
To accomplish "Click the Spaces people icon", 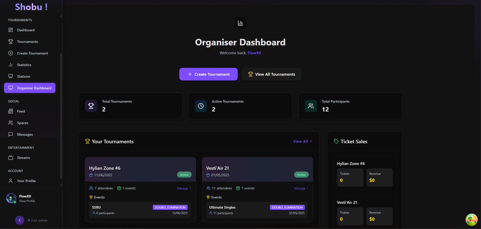I will click(11, 123).
